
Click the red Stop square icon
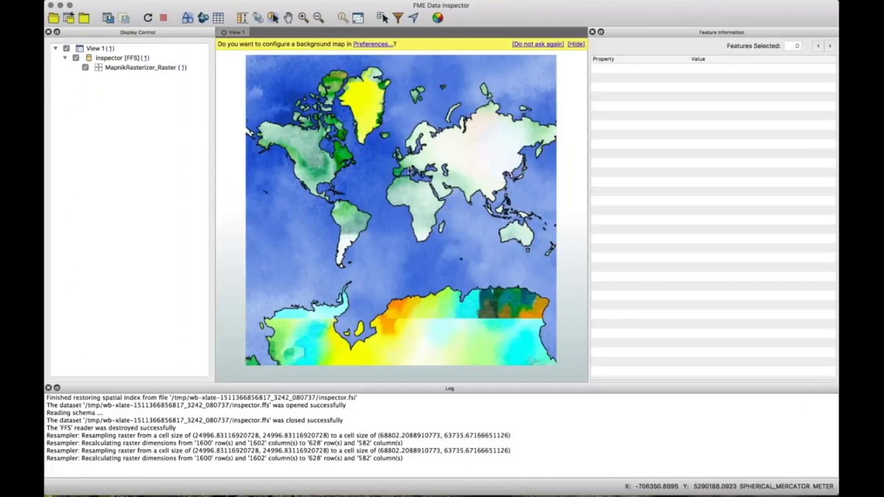click(163, 18)
